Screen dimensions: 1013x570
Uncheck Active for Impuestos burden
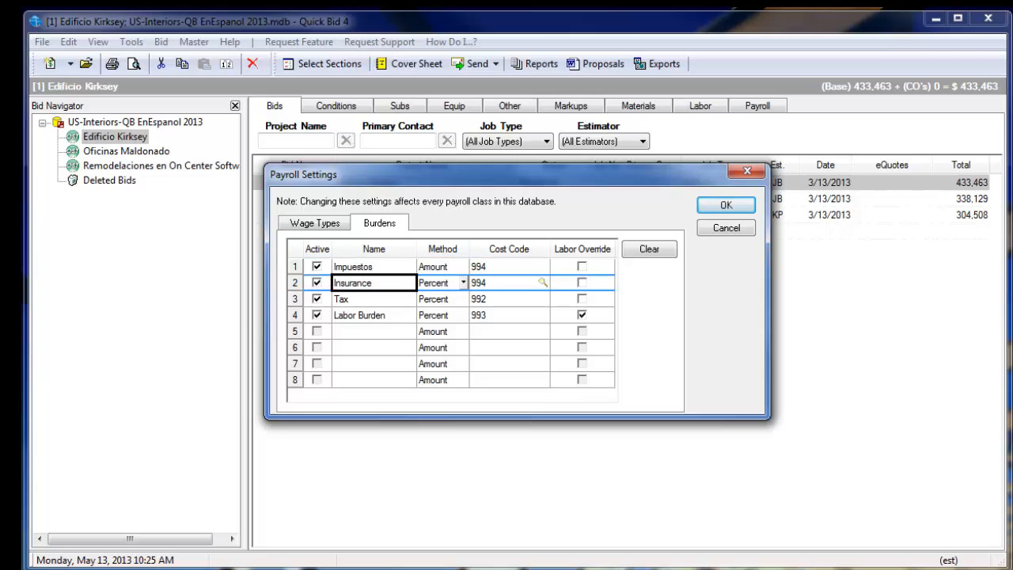pos(317,267)
